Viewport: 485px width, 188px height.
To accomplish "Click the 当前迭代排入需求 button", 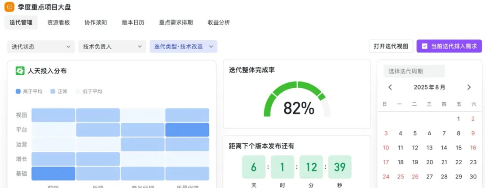I will pos(449,46).
